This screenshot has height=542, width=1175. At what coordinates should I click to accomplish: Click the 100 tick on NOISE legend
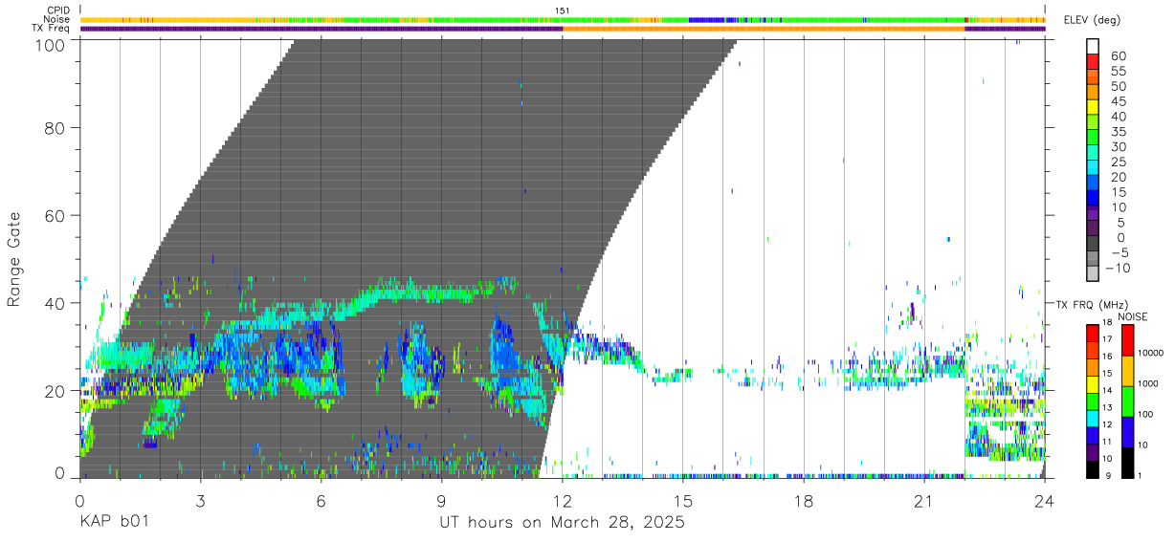[x=1144, y=414]
